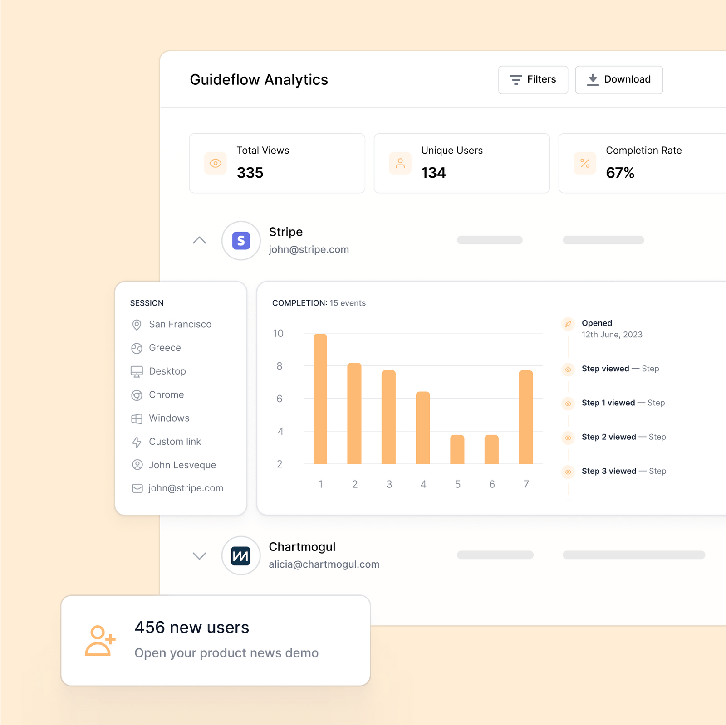The image size is (726, 725).
Task: Click the Custom link entry in session panel
Action: (175, 441)
